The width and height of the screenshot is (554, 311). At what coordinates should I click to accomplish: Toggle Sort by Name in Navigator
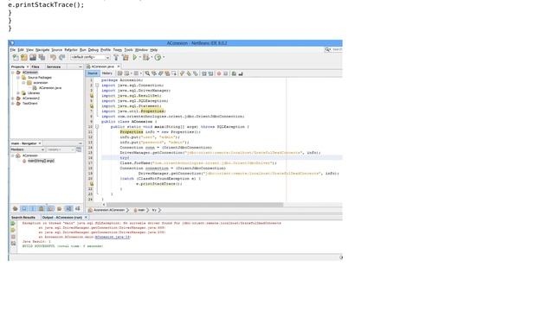(69, 209)
